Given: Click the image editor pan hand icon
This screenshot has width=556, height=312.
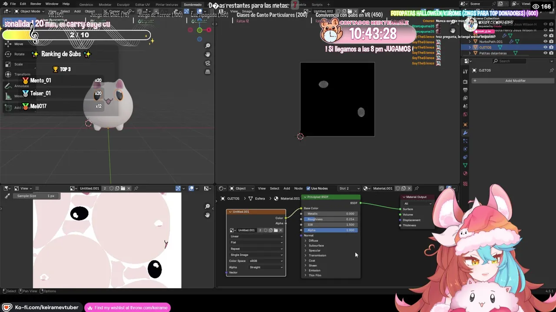Looking at the screenshot, I should click(208, 215).
